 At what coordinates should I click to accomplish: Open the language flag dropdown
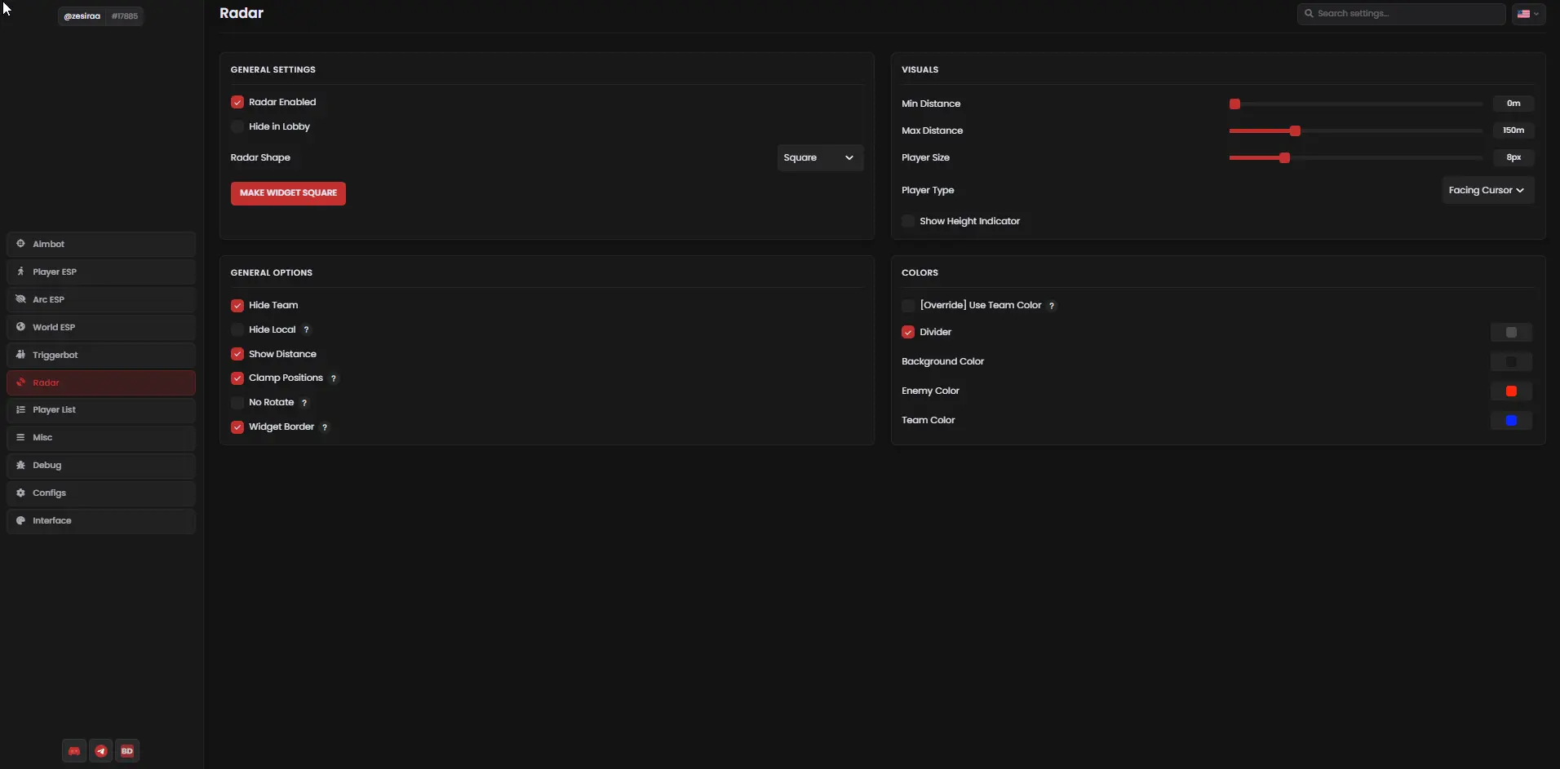(x=1528, y=14)
